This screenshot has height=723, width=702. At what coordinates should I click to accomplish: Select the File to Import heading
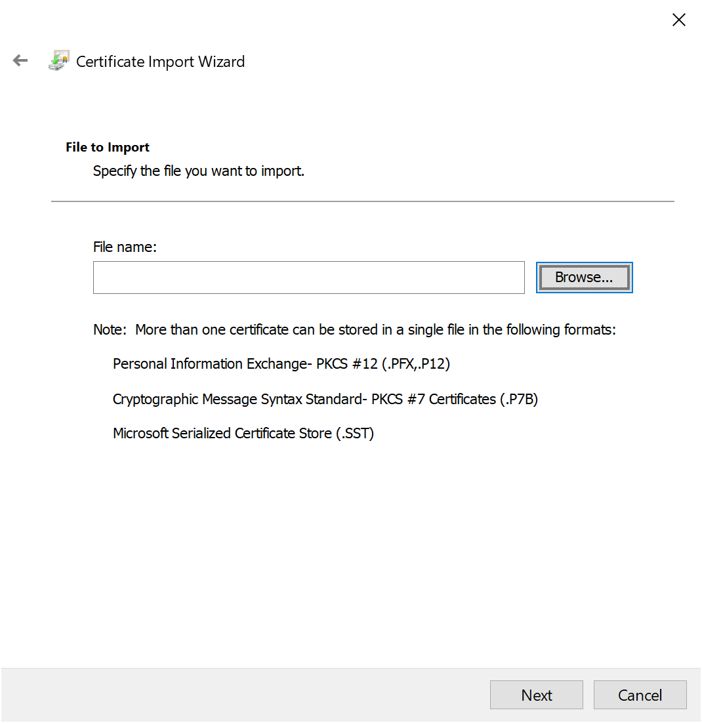pyautogui.click(x=107, y=147)
